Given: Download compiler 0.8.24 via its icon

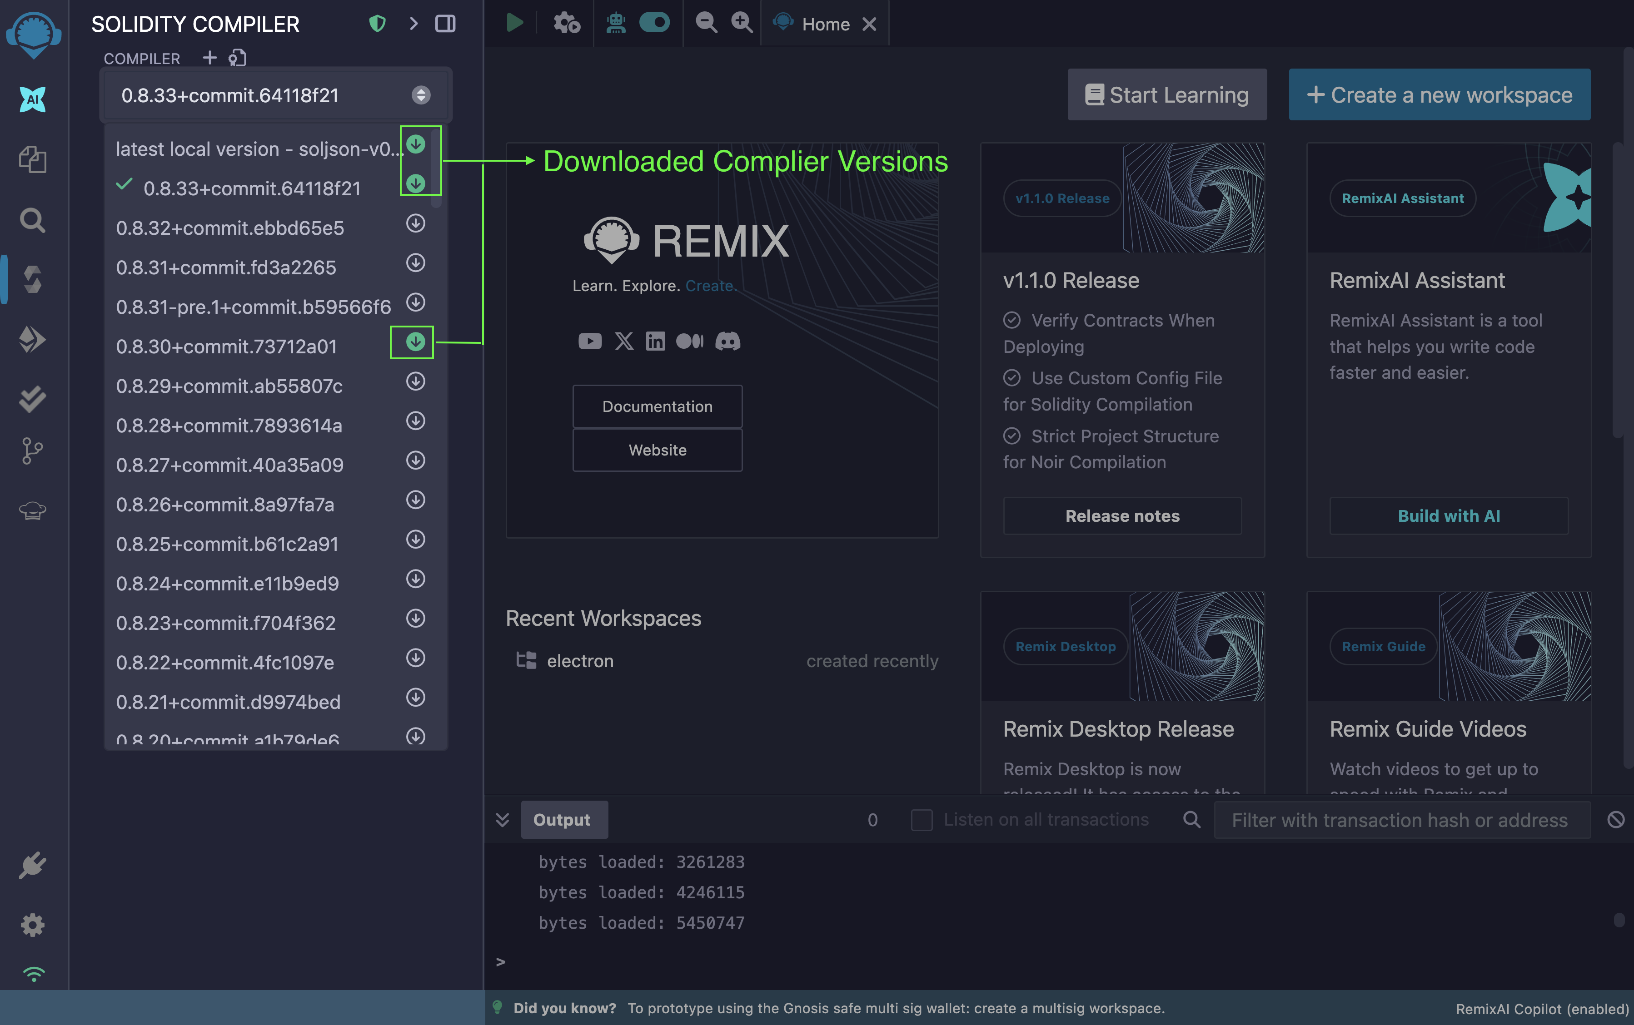Looking at the screenshot, I should pos(416,578).
